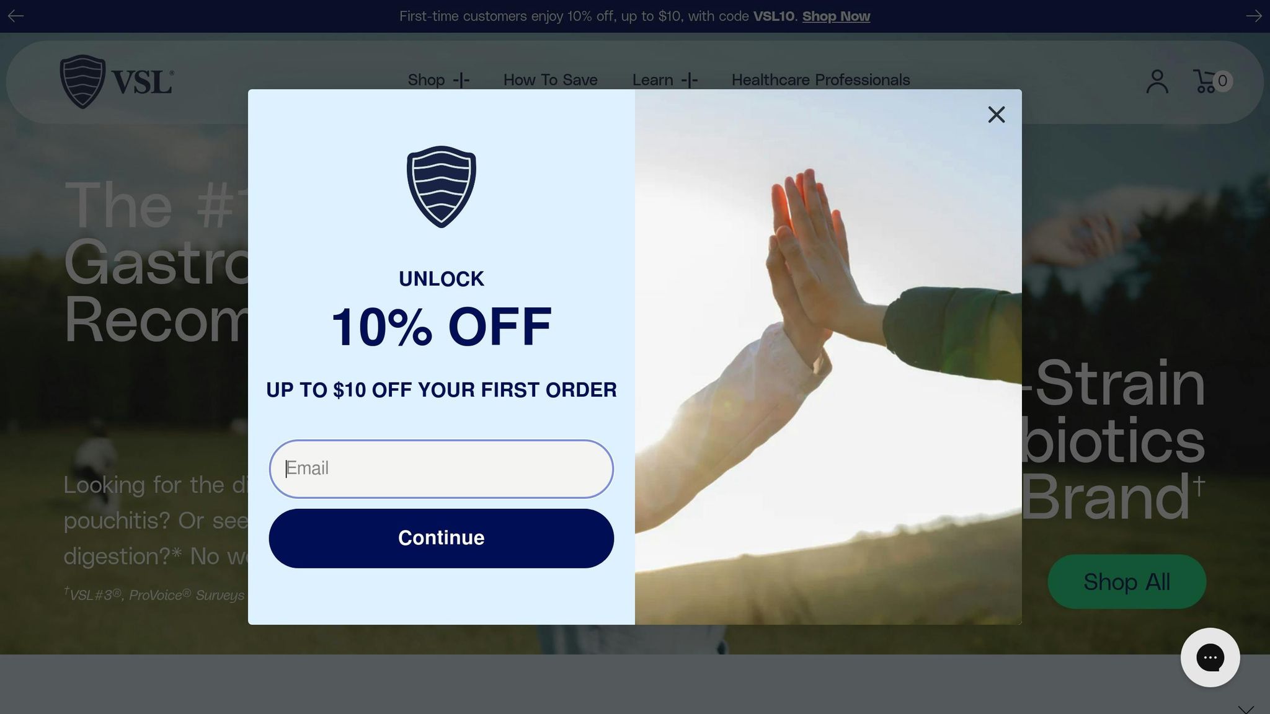Expand the Learn menu
1270x714 pixels.
point(665,80)
